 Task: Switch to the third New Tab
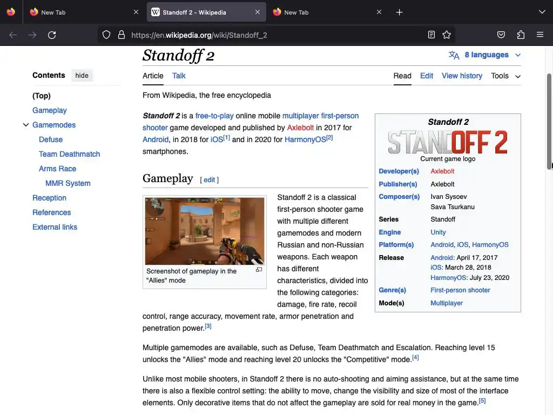point(326,12)
